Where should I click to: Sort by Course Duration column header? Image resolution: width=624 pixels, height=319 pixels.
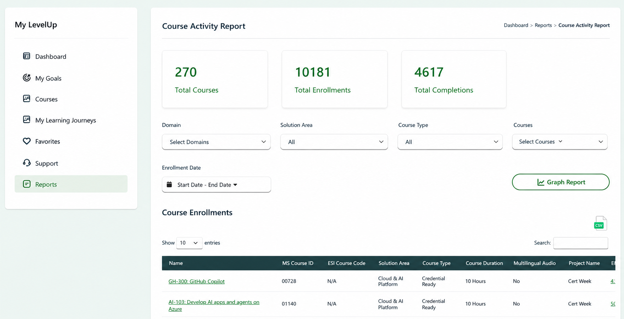click(x=484, y=263)
